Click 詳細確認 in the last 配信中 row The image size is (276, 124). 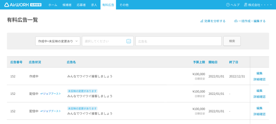pos(259,114)
